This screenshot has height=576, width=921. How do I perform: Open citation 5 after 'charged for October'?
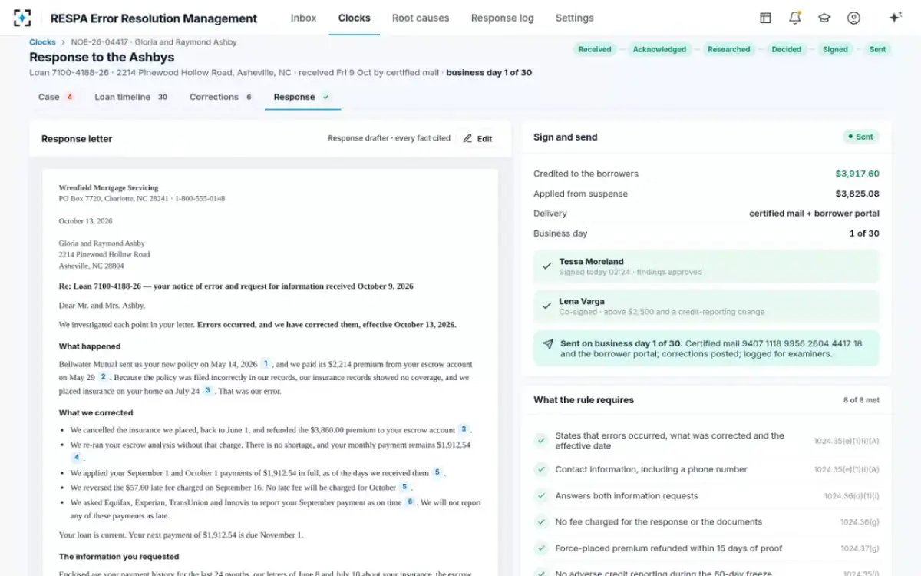[x=404, y=487]
